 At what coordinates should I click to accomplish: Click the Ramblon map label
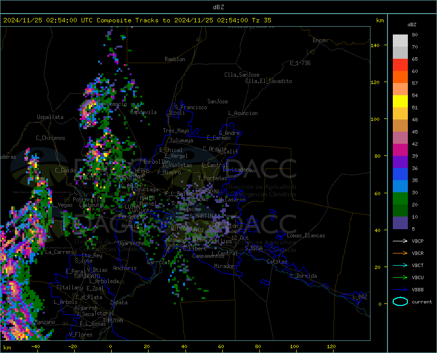175,59
